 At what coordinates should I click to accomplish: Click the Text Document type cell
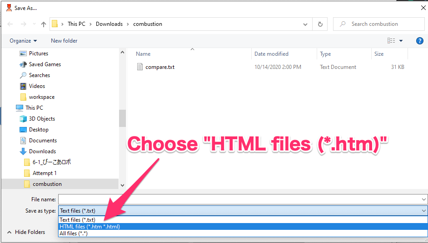click(x=338, y=67)
